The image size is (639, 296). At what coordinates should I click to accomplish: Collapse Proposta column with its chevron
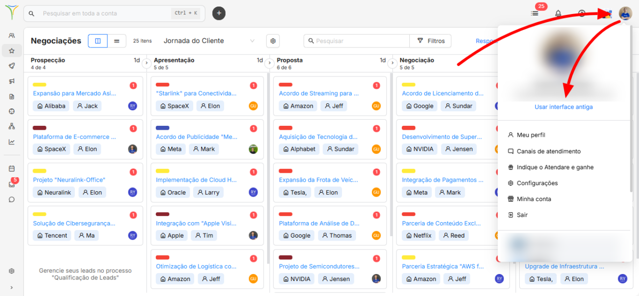coord(392,63)
